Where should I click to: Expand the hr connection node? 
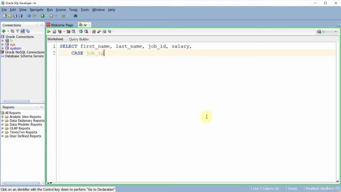[3, 41]
